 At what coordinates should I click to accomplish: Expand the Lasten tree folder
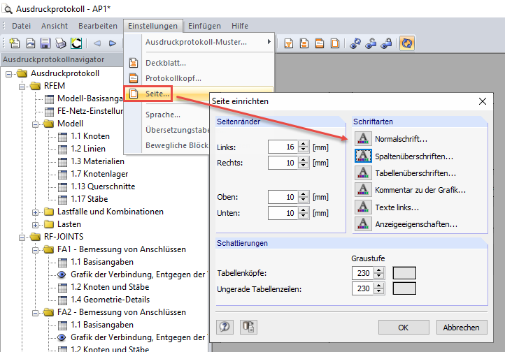pyautogui.click(x=36, y=225)
